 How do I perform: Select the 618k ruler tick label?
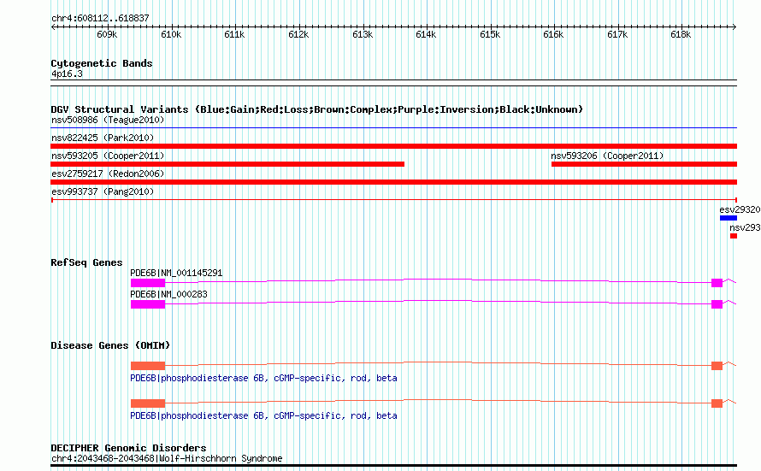click(681, 34)
